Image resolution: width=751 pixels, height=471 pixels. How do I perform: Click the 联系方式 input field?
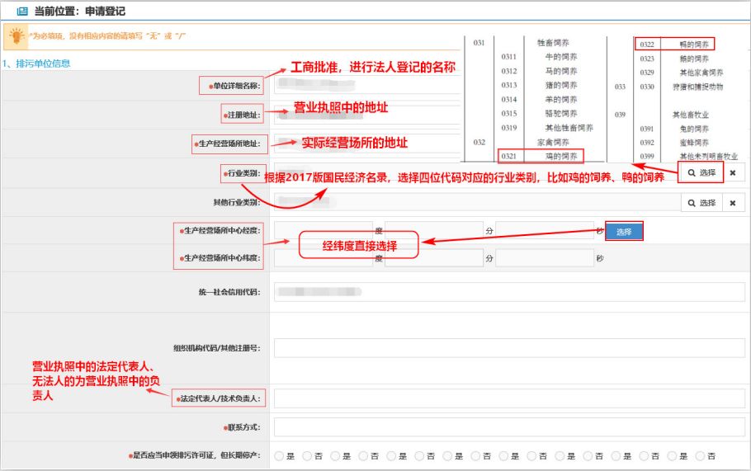(x=509, y=427)
